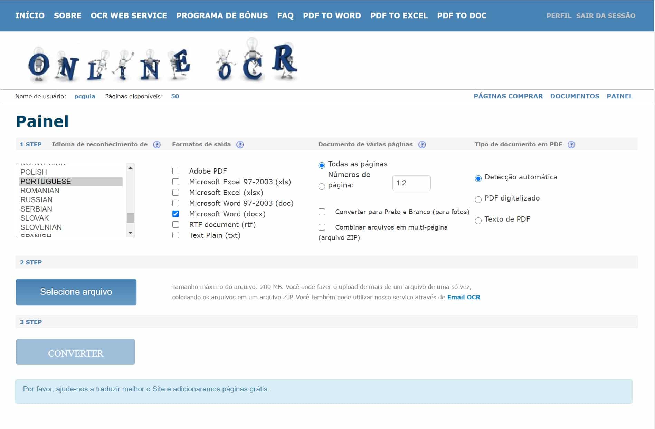Click help icon beside Idioma de reconhecimento
Viewport: 655px width, 429px height.
[x=157, y=145]
